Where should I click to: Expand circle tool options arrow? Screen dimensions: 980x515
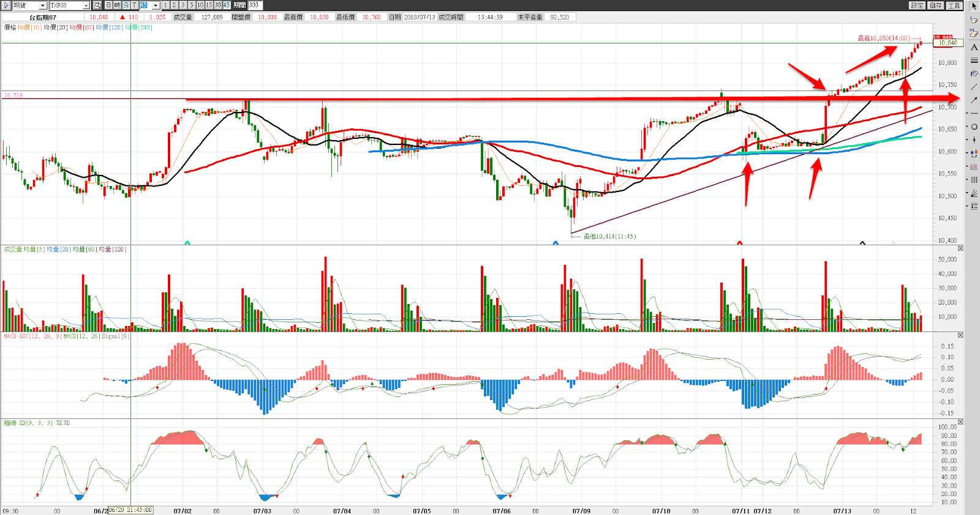967,127
